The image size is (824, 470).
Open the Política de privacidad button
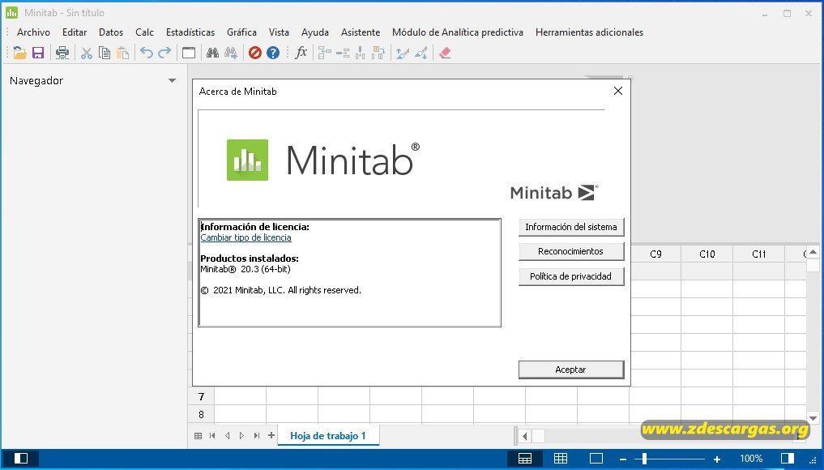(x=571, y=276)
